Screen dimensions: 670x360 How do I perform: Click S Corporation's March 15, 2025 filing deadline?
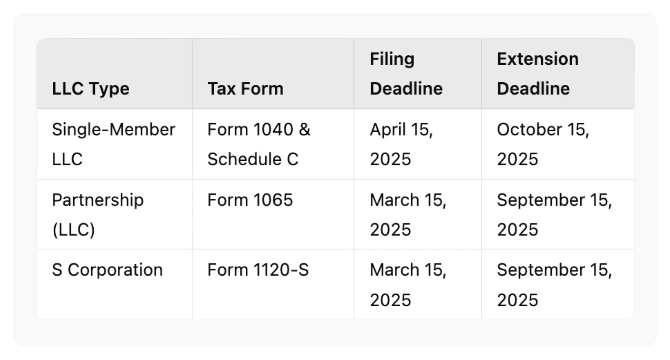click(408, 285)
